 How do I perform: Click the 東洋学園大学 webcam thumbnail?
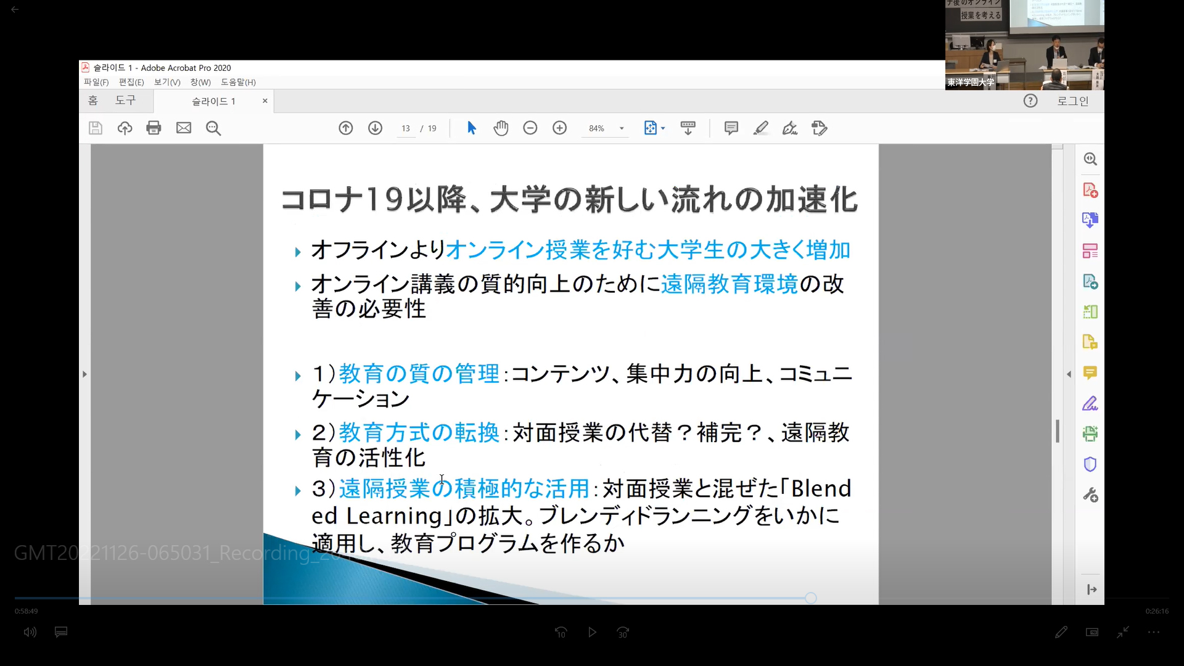(1025, 44)
